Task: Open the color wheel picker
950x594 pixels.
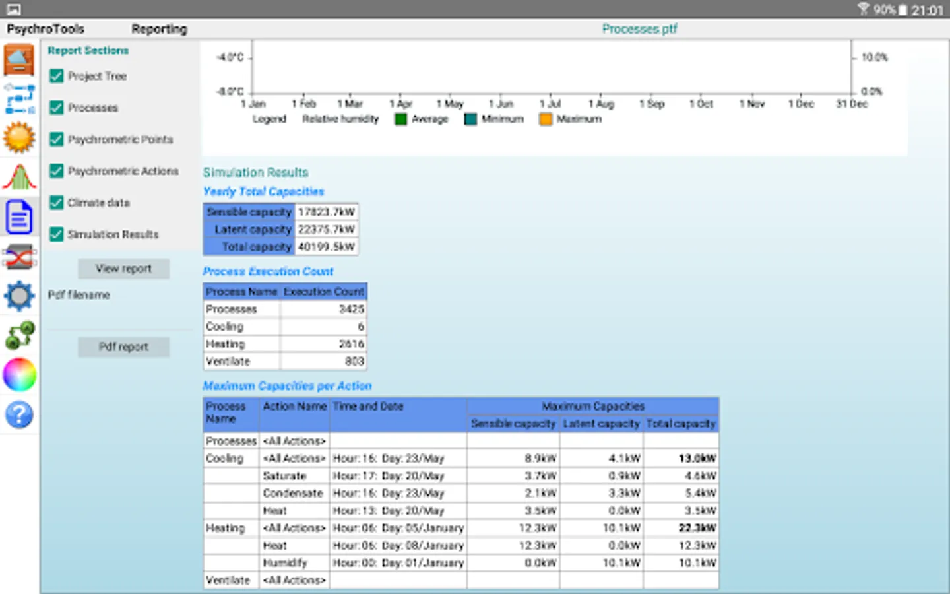Action: coord(19,375)
